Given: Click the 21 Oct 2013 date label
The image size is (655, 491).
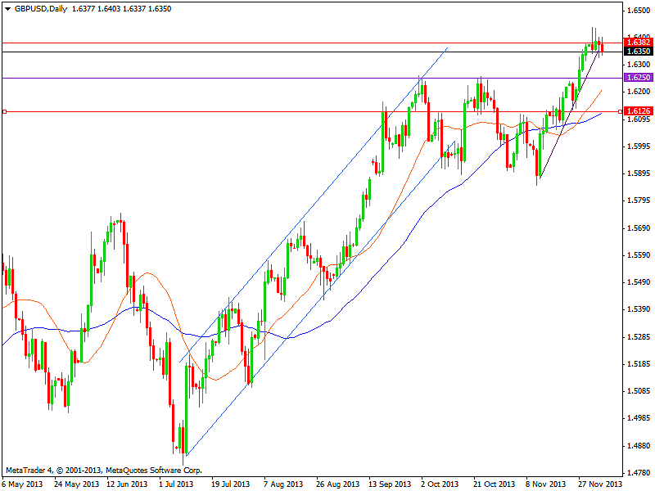Looking at the screenshot, I should pos(495,484).
